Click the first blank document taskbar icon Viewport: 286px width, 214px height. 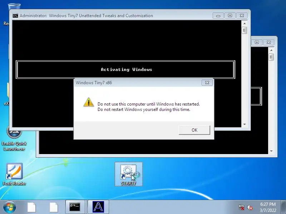(x=31, y=207)
